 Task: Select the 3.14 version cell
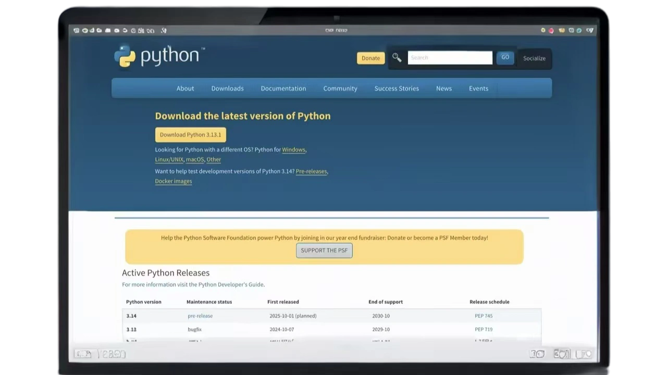[x=131, y=316]
